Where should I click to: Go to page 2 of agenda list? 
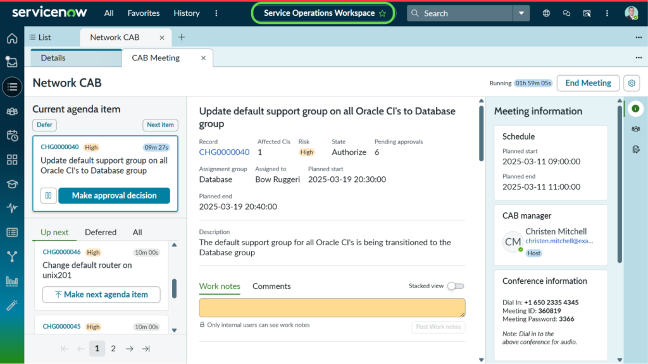pyautogui.click(x=113, y=349)
